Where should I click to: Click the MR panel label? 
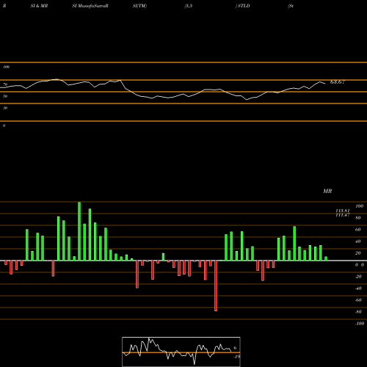pos(327,191)
